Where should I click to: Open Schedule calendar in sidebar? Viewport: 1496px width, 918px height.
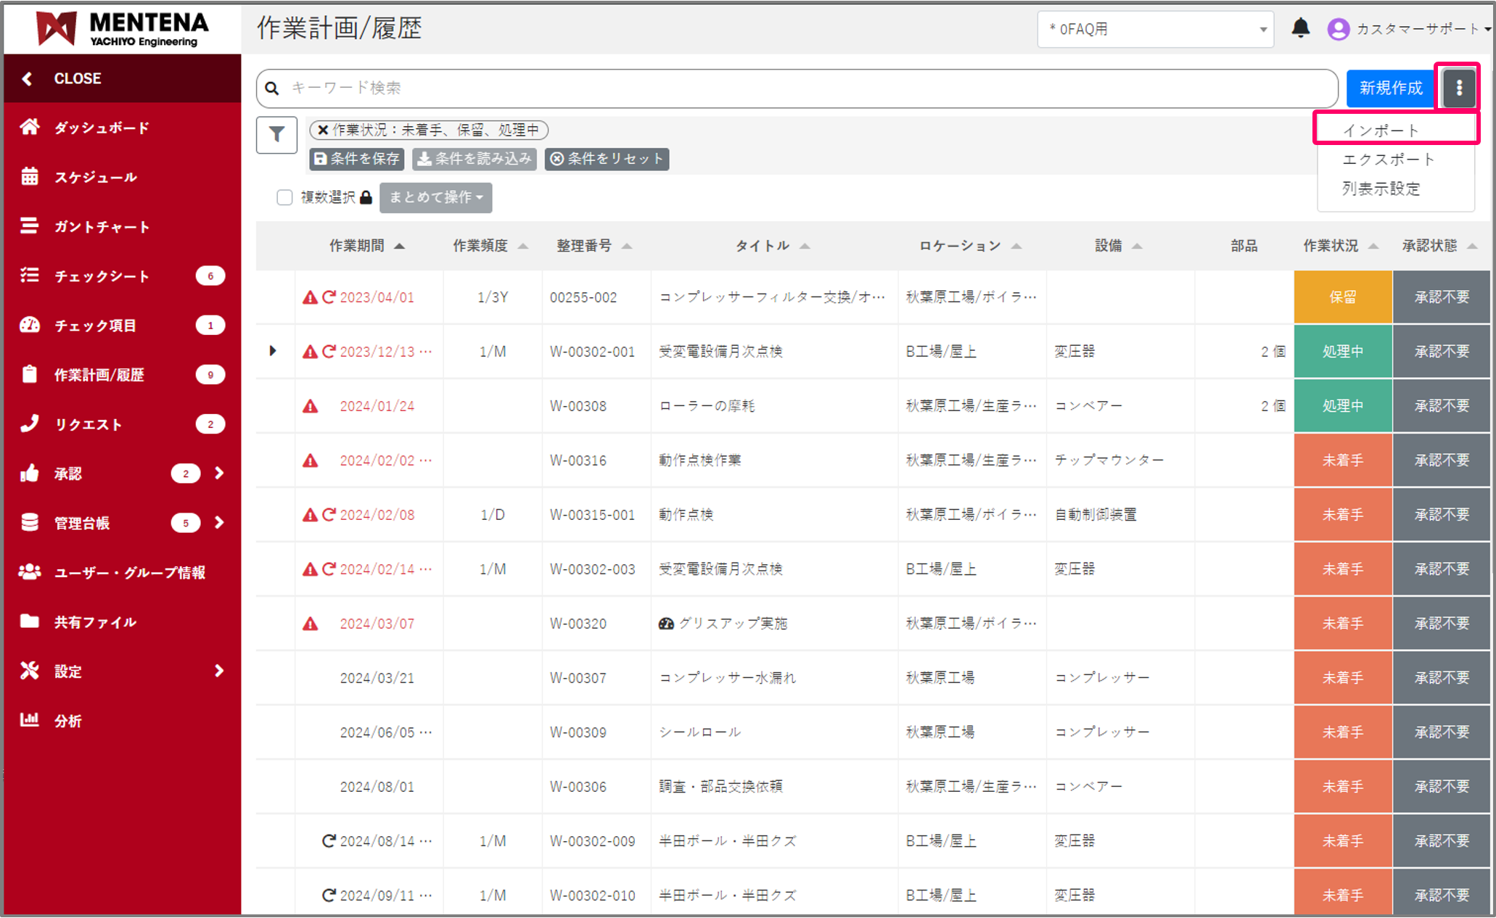coord(95,177)
